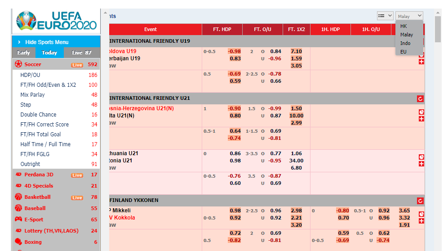Switch to the Live 87 tab
The image size is (448, 251).
pyautogui.click(x=81, y=53)
